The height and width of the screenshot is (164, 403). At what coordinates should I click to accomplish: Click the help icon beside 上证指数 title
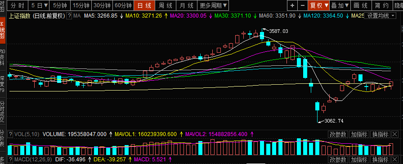(69, 16)
